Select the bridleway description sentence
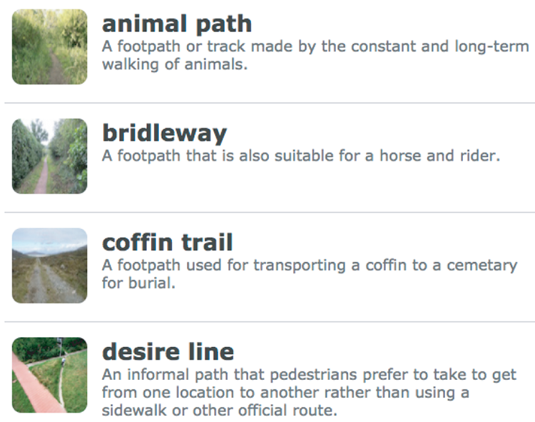 point(300,155)
